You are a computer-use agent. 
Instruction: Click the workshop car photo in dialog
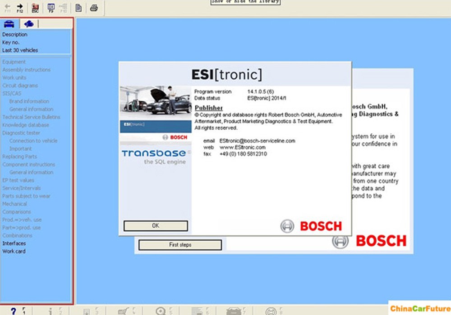click(x=156, y=103)
